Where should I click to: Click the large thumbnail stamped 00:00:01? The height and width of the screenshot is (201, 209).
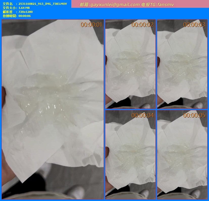point(53,110)
